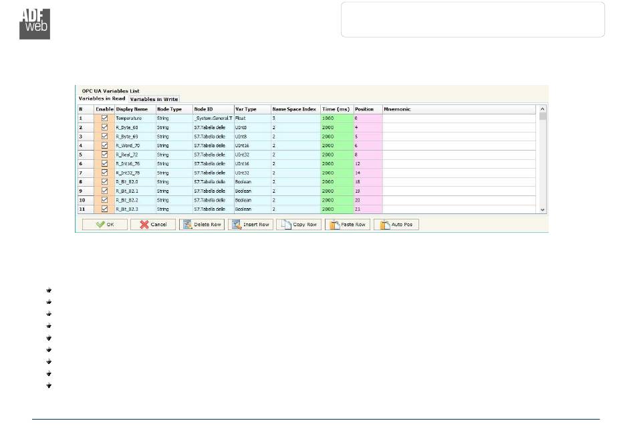
Task: Switch to the Variables in Write tab
Action: [x=154, y=99]
